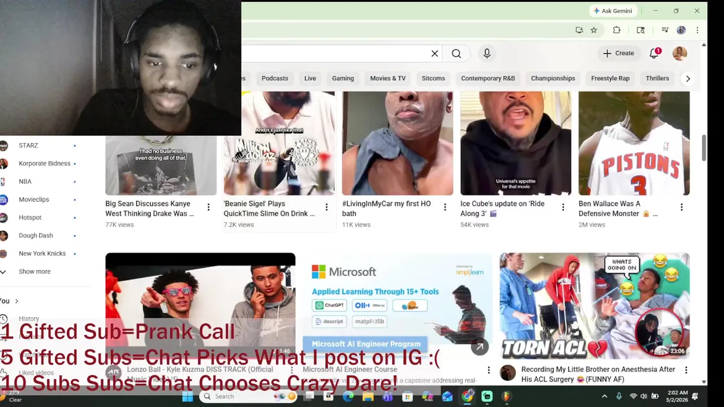This screenshot has width=724, height=407.
Task: Show more chips with the right arrow
Action: click(688, 79)
